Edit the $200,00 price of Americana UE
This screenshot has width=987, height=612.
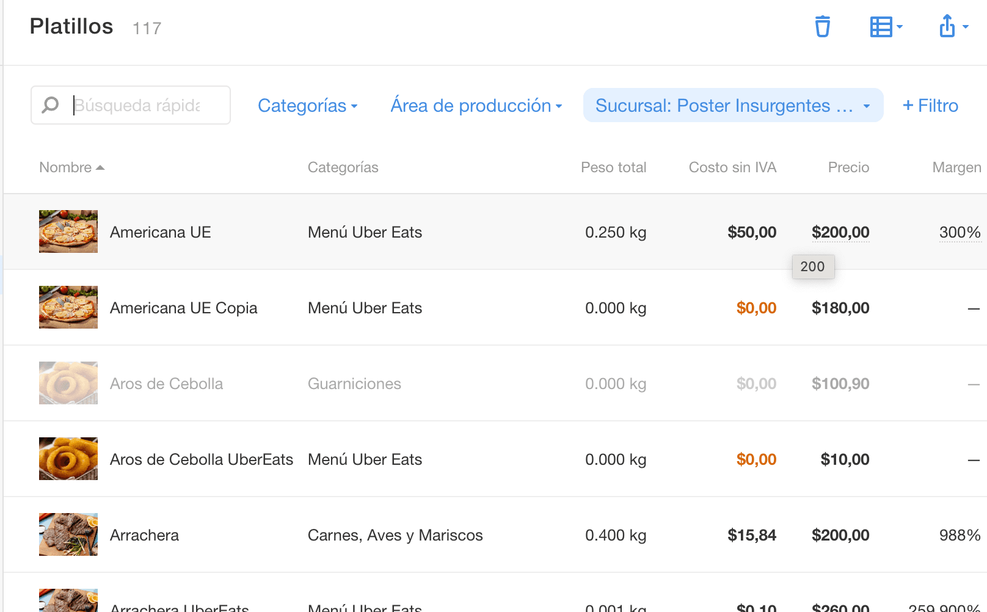(x=841, y=232)
